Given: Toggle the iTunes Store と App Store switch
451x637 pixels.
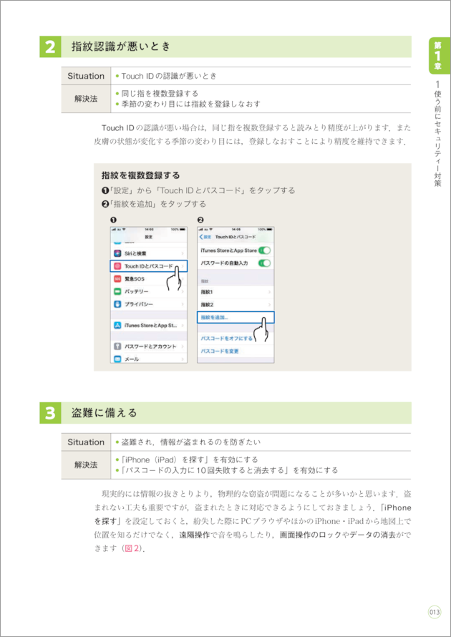Looking at the screenshot, I should coord(264,251).
